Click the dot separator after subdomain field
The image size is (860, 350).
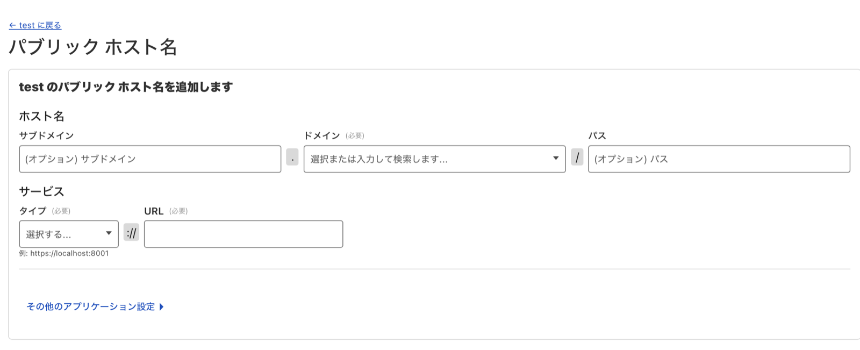(x=292, y=158)
